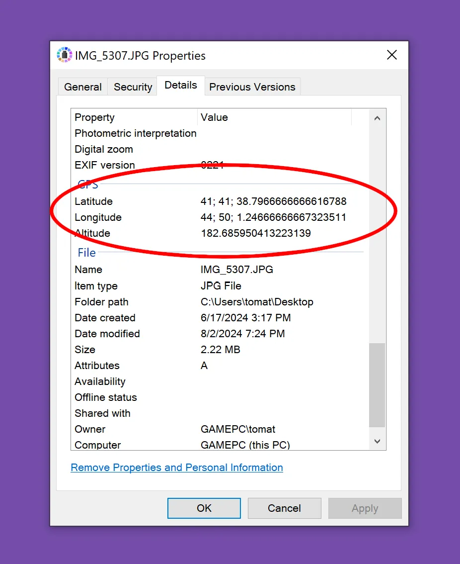
Task: Select the Owner row value GAMEPC\tomat
Action: pos(237,429)
